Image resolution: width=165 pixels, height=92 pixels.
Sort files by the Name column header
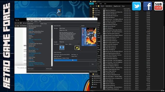point(104,9)
